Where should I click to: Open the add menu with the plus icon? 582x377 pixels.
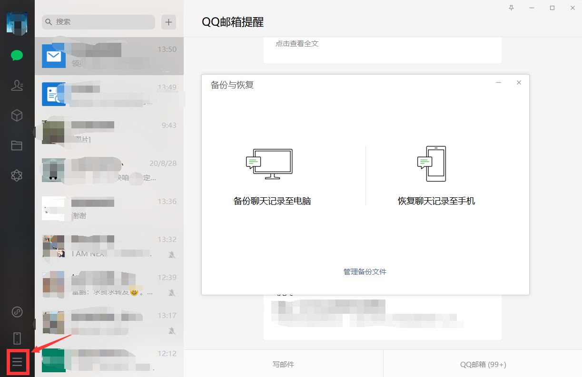(x=168, y=22)
